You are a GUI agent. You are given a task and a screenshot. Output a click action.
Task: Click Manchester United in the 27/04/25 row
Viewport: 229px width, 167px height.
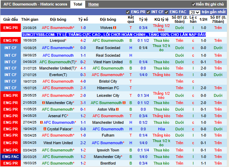click(108, 122)
